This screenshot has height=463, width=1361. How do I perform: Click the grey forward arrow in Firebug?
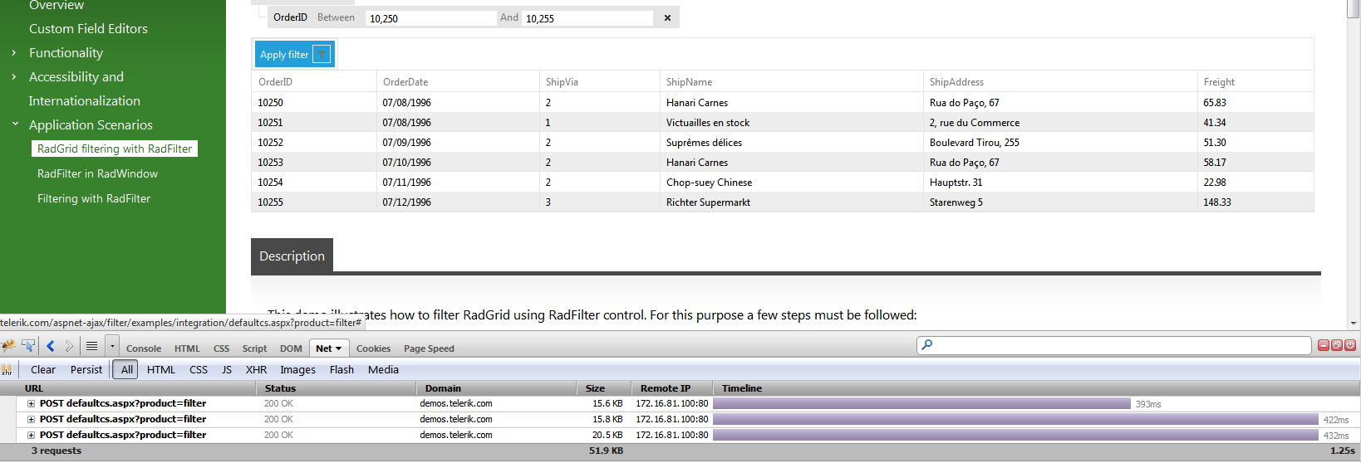click(69, 346)
